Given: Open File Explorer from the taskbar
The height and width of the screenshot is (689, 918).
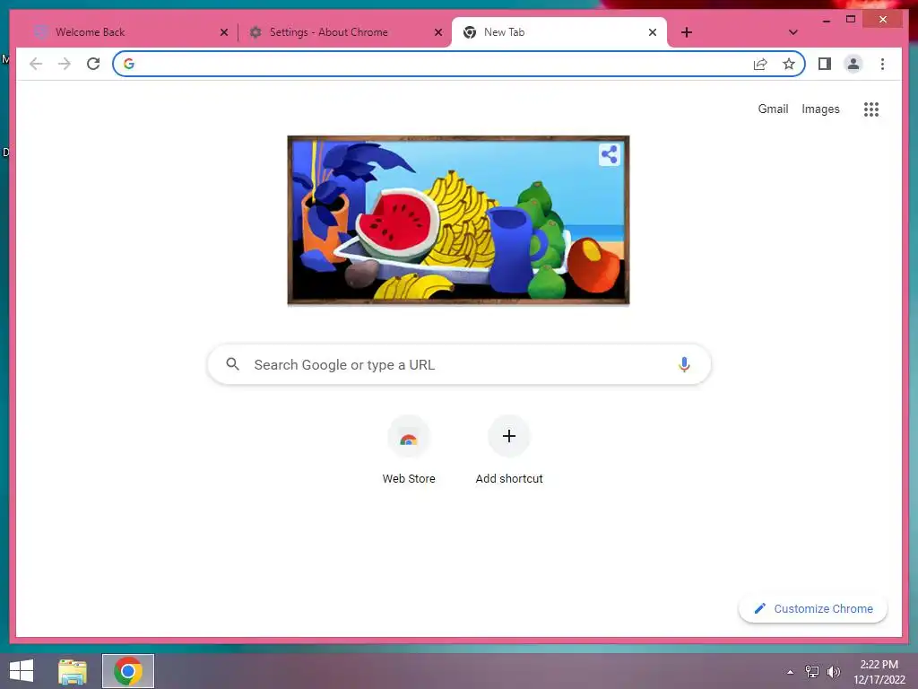Looking at the screenshot, I should tap(73, 671).
